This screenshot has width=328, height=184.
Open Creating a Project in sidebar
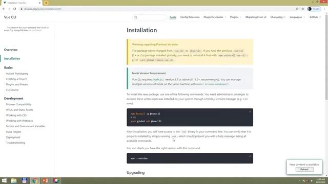16,79
